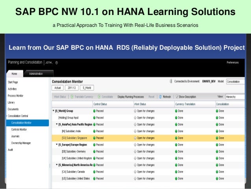Click the Preferences link

[x=233, y=62]
